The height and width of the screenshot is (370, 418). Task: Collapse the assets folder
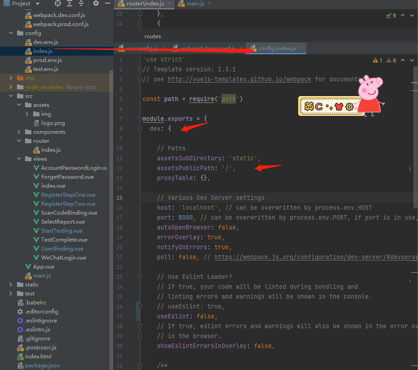point(19,105)
